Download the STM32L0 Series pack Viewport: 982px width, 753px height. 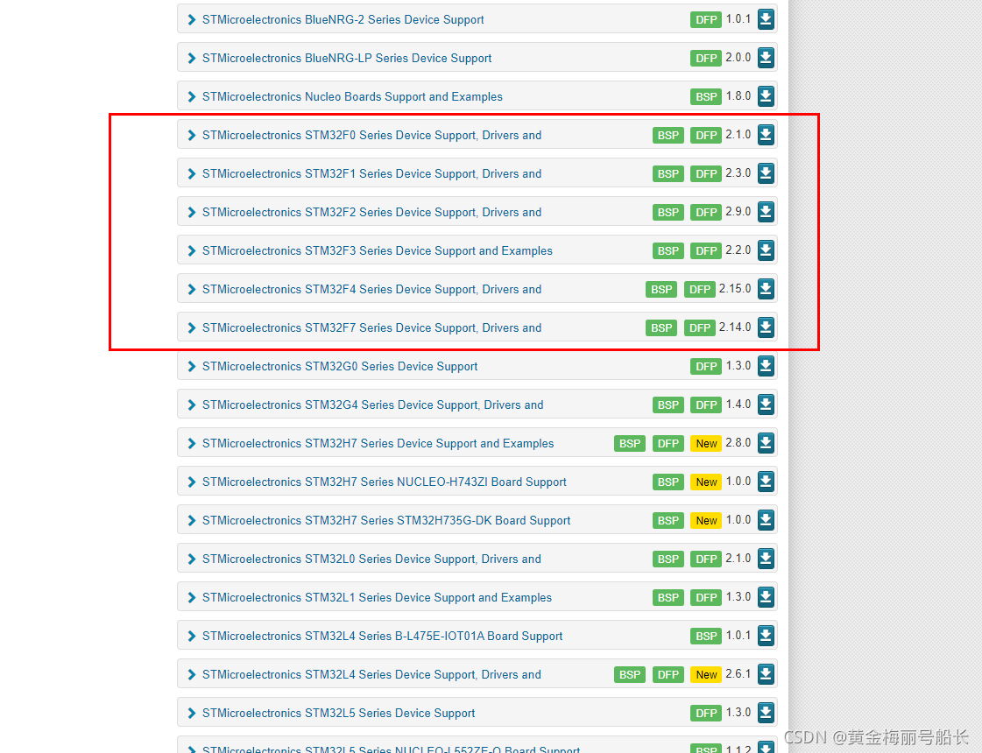click(766, 559)
